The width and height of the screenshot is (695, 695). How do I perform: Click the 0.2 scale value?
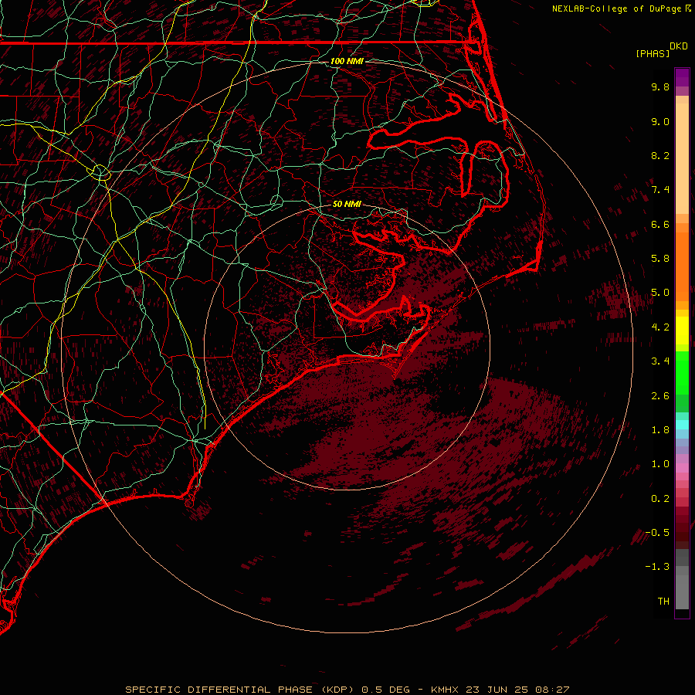coord(660,499)
